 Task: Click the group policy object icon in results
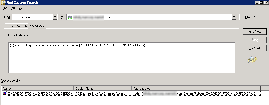click(x=5, y=93)
